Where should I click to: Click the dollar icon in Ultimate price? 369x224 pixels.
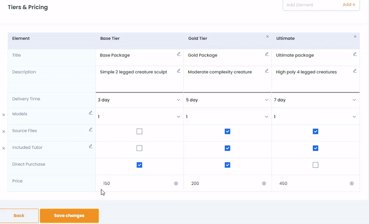pos(351,183)
